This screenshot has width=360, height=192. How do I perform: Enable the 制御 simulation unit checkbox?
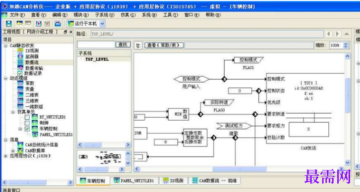click(27, 123)
